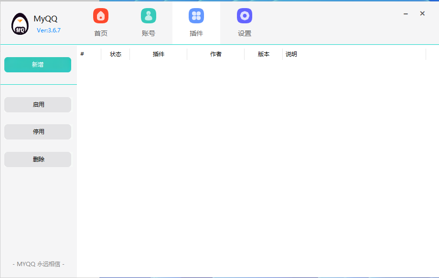Viewport: 439px width, 278px height.
Task: Click the 停用 disable button
Action: tap(38, 132)
